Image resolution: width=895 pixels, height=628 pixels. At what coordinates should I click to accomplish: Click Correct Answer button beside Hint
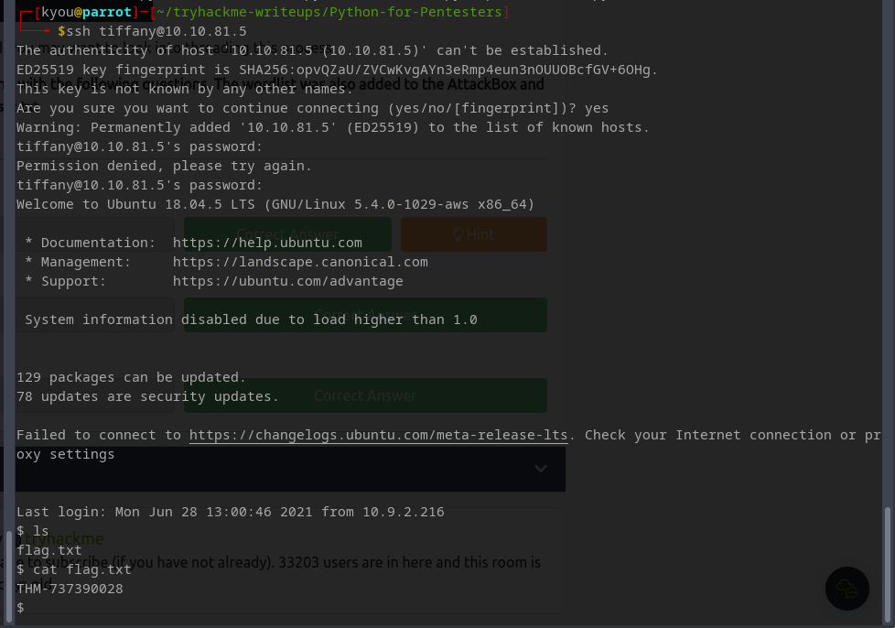pos(287,234)
